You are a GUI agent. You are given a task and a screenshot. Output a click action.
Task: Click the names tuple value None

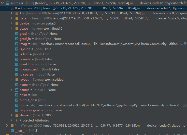52,90
